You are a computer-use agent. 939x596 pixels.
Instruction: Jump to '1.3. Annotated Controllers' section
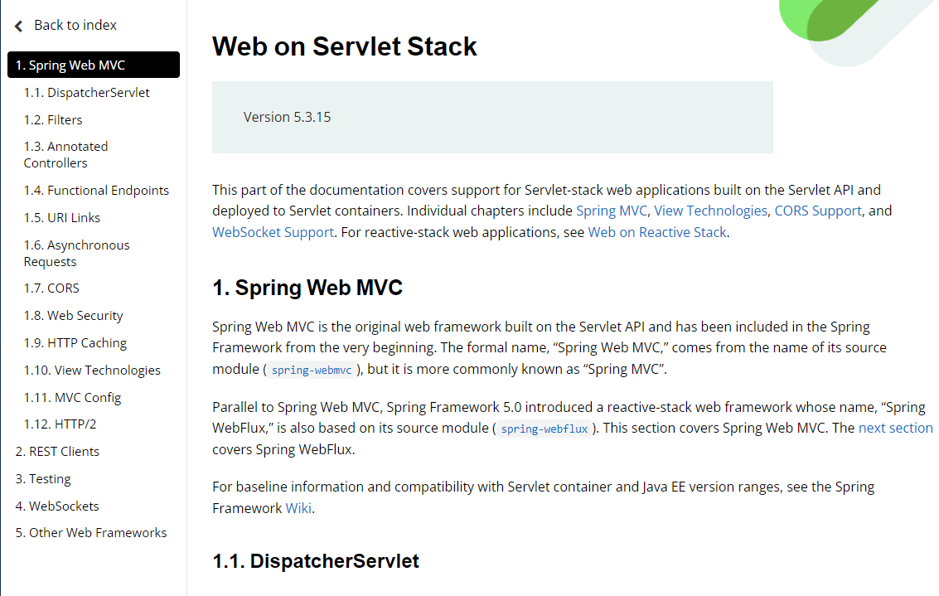[65, 154]
